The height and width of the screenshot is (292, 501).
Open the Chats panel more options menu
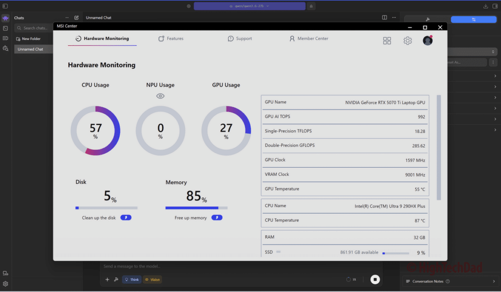click(67, 18)
